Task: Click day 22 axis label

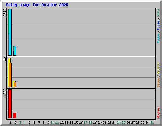Action: [x=109, y=123]
